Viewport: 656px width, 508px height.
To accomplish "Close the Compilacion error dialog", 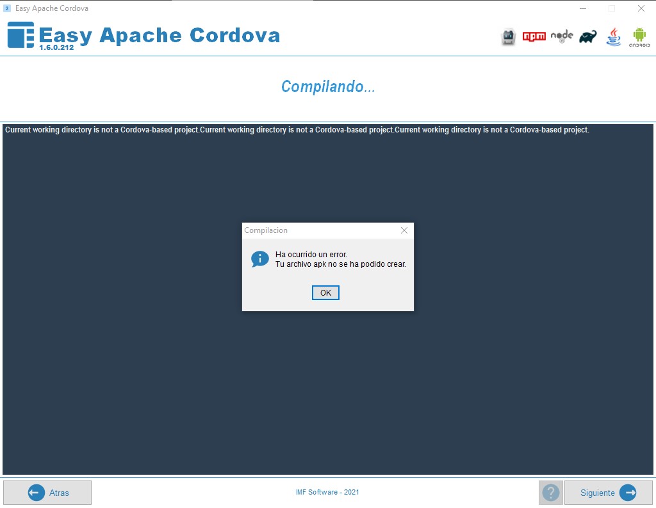I will (404, 230).
